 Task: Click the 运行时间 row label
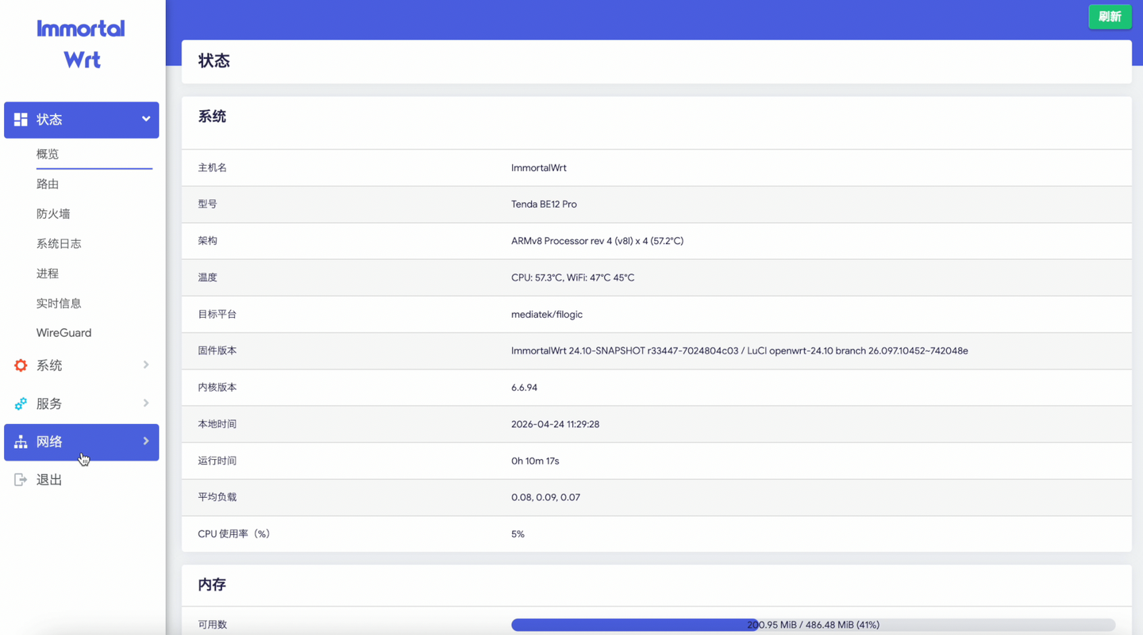[x=217, y=461]
